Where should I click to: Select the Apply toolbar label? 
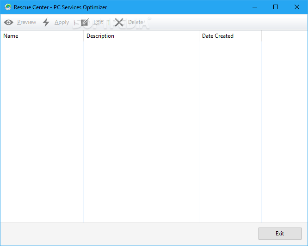click(x=62, y=22)
